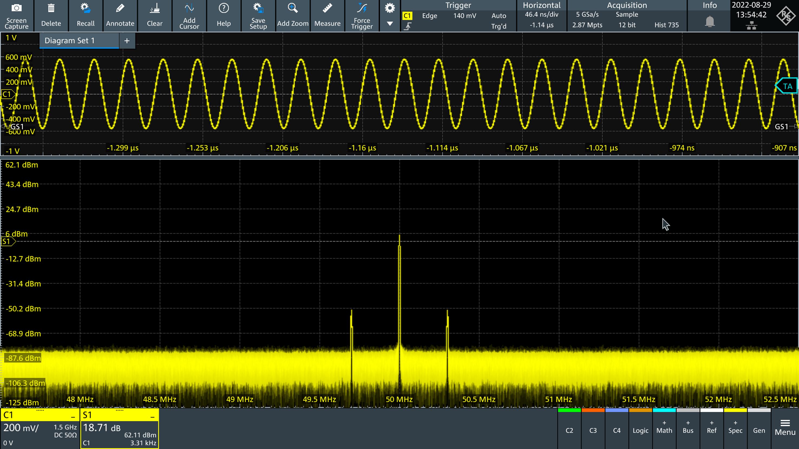Click the Measure ruler icon
Screen dimensions: 799x449
pos(327,9)
